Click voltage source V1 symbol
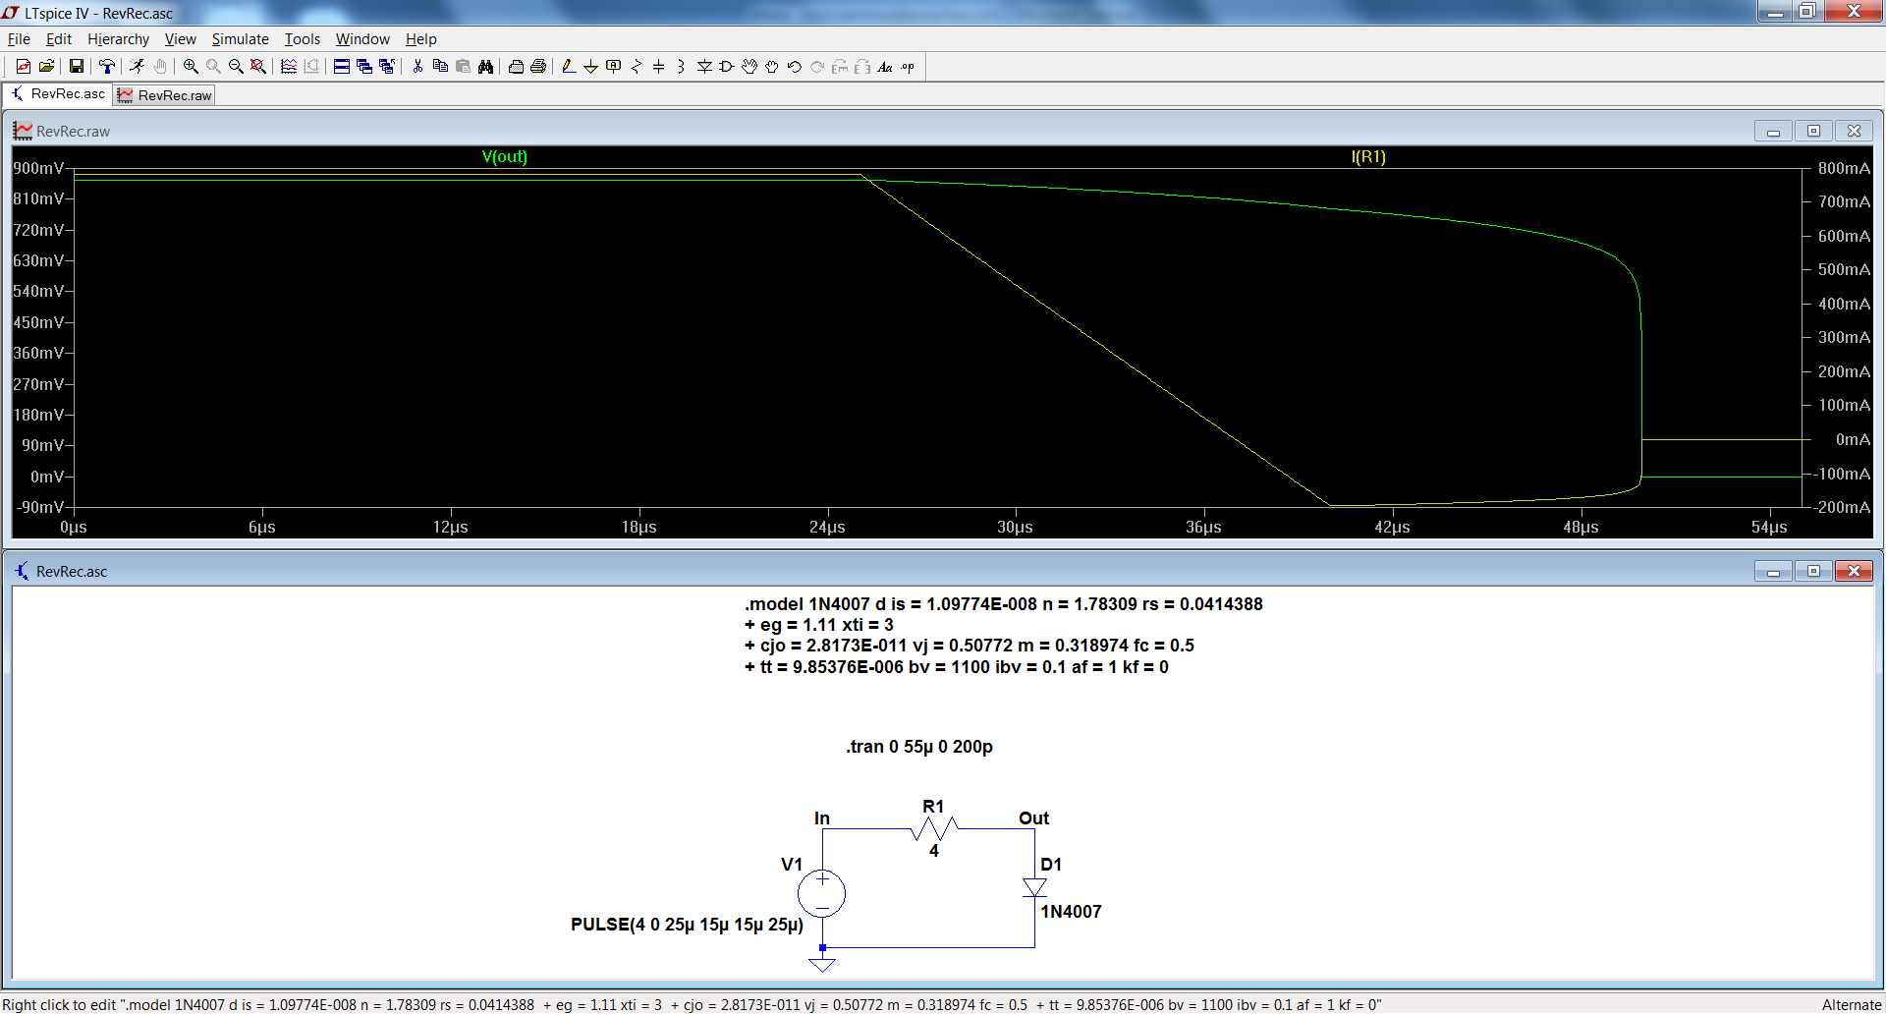This screenshot has width=1886, height=1014. click(822, 893)
